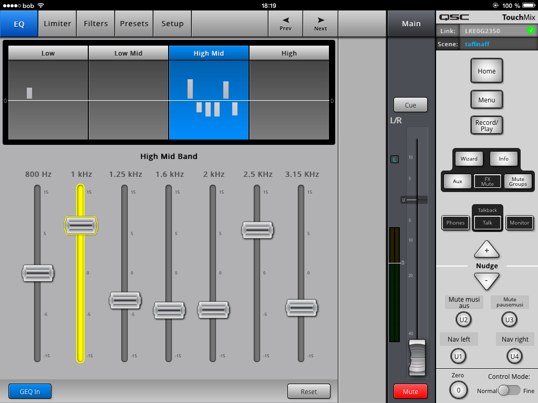Nudge value up with plus triangle

pos(487,249)
